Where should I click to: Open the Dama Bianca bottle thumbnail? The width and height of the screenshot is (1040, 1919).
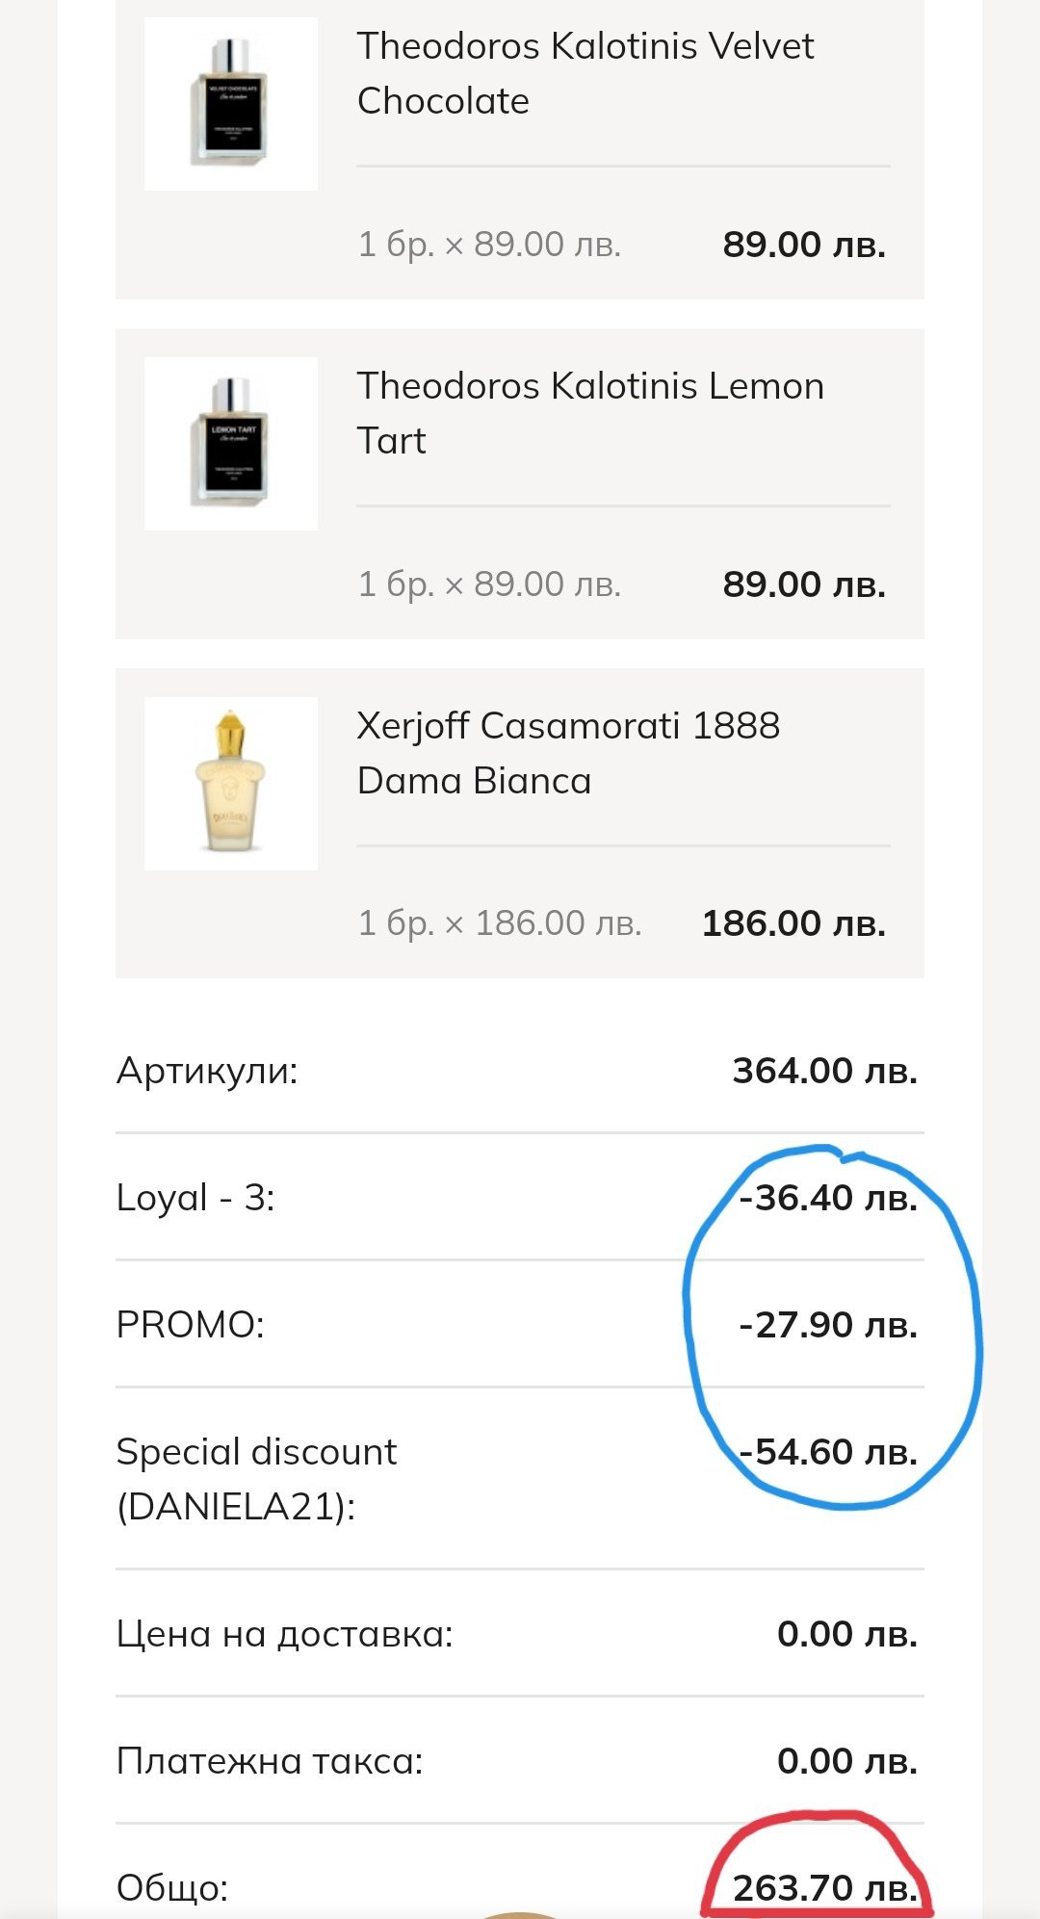[x=231, y=783]
